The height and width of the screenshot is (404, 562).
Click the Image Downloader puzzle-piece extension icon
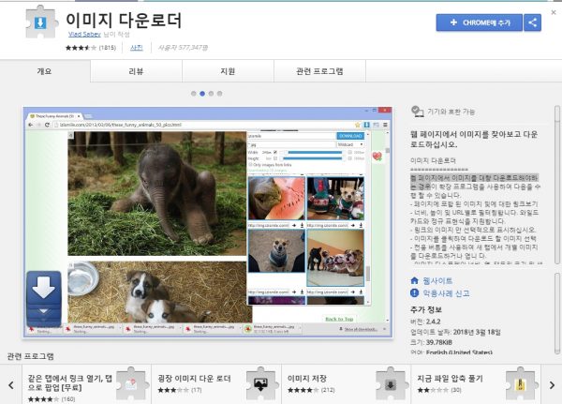pos(41,22)
